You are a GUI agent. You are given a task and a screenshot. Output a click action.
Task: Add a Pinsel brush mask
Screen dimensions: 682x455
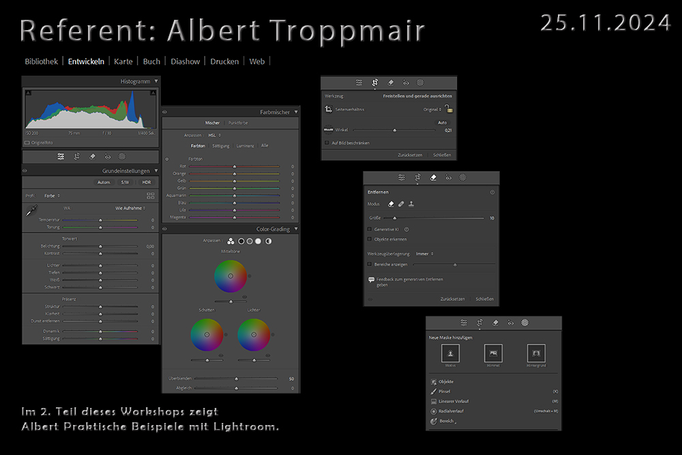click(440, 392)
